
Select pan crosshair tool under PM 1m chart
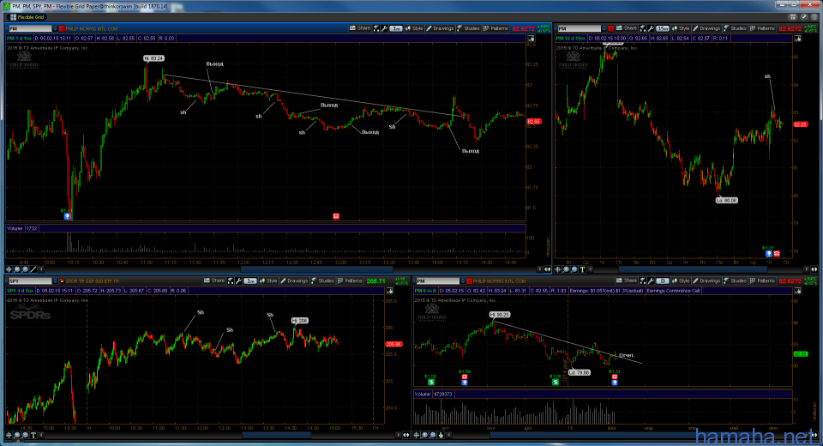point(9,269)
